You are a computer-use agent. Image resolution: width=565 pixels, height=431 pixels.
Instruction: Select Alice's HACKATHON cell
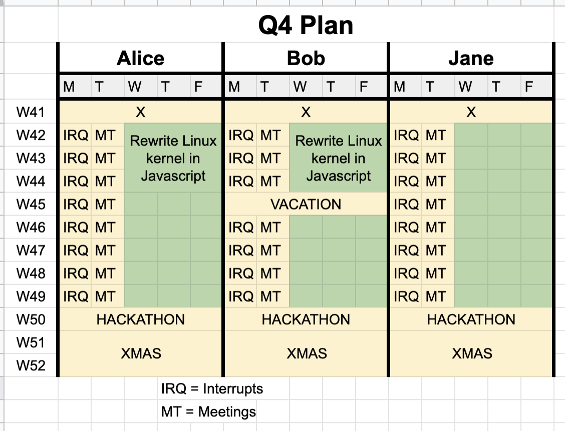tap(140, 320)
